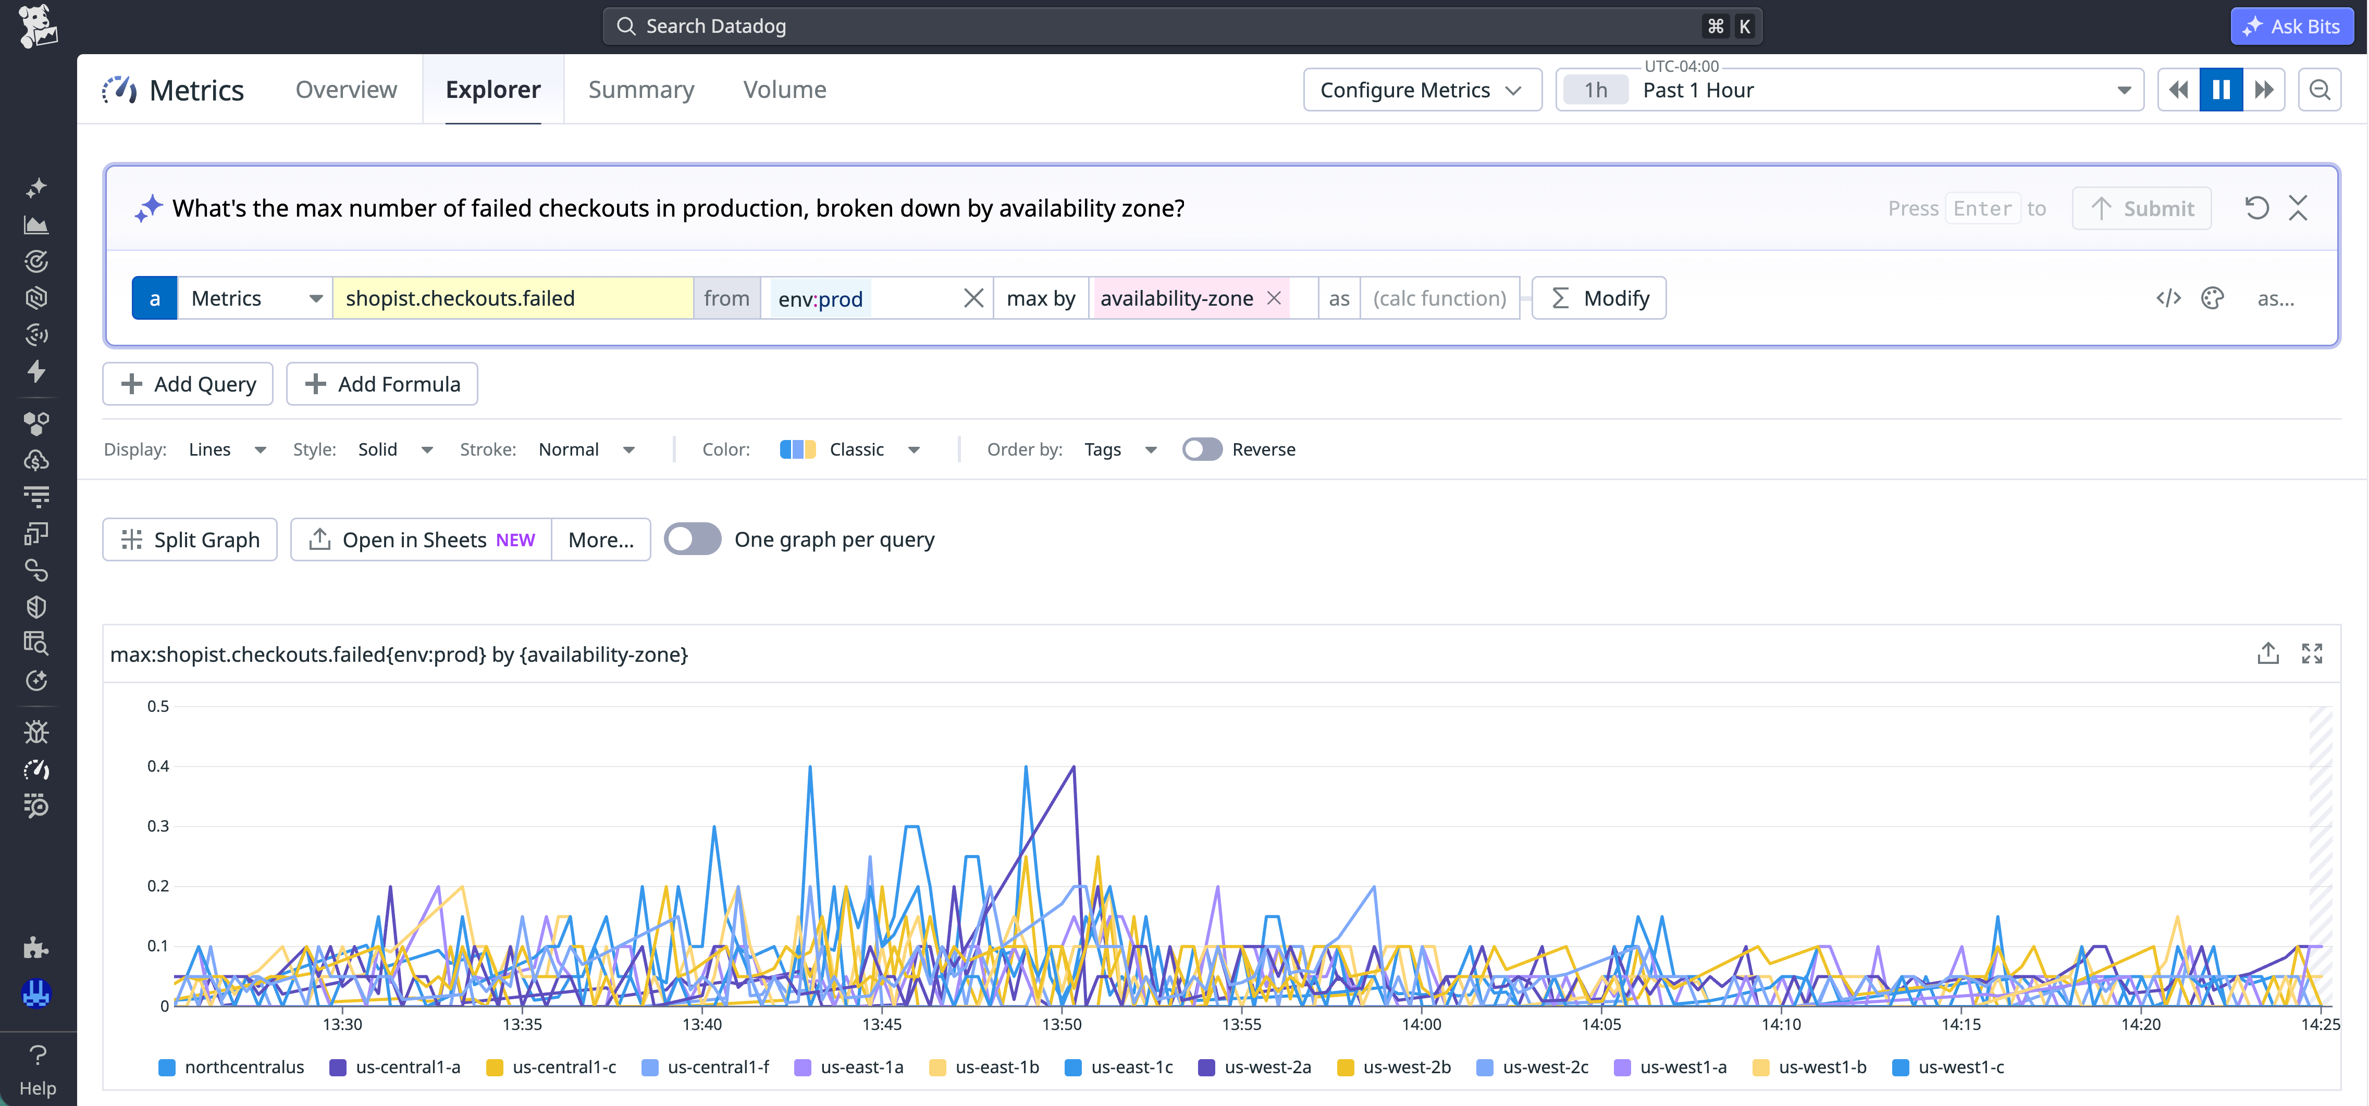Open the max by aggregator selector
Viewport: 2369px width, 1106px height.
(x=1041, y=298)
